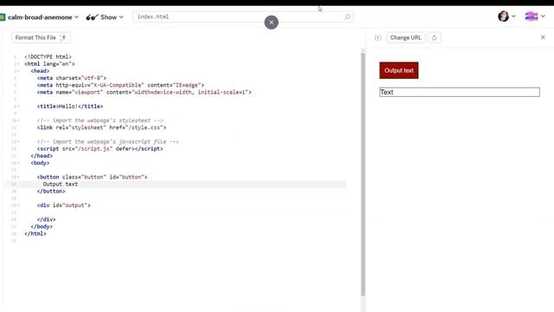Viewport: 554px width, 312px height.
Task: Click the red Output text button in preview
Action: click(x=399, y=70)
